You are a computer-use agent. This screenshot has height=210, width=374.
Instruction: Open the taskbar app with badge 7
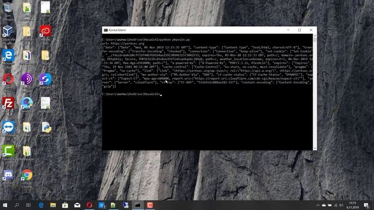(102, 205)
